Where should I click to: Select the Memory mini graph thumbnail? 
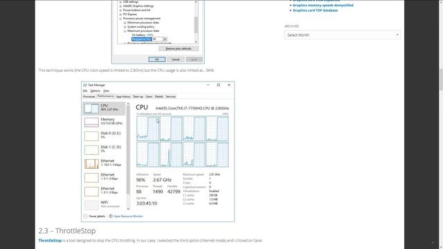click(91, 122)
